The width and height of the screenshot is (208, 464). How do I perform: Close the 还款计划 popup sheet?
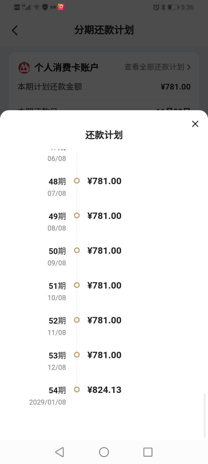pyautogui.click(x=195, y=124)
